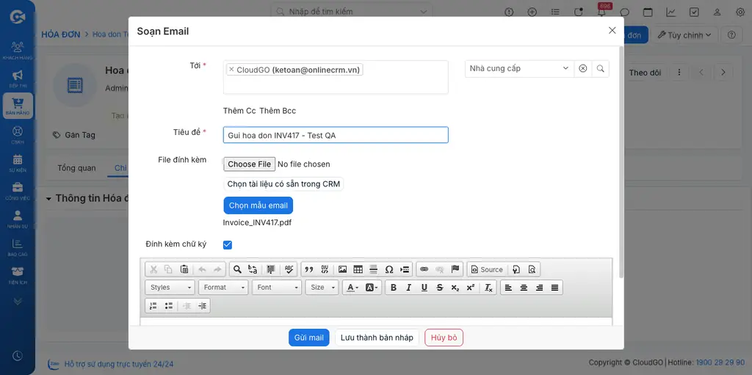This screenshot has height=375, width=752.
Task: Click the Tiêu đề subject input field
Action: [x=336, y=135]
